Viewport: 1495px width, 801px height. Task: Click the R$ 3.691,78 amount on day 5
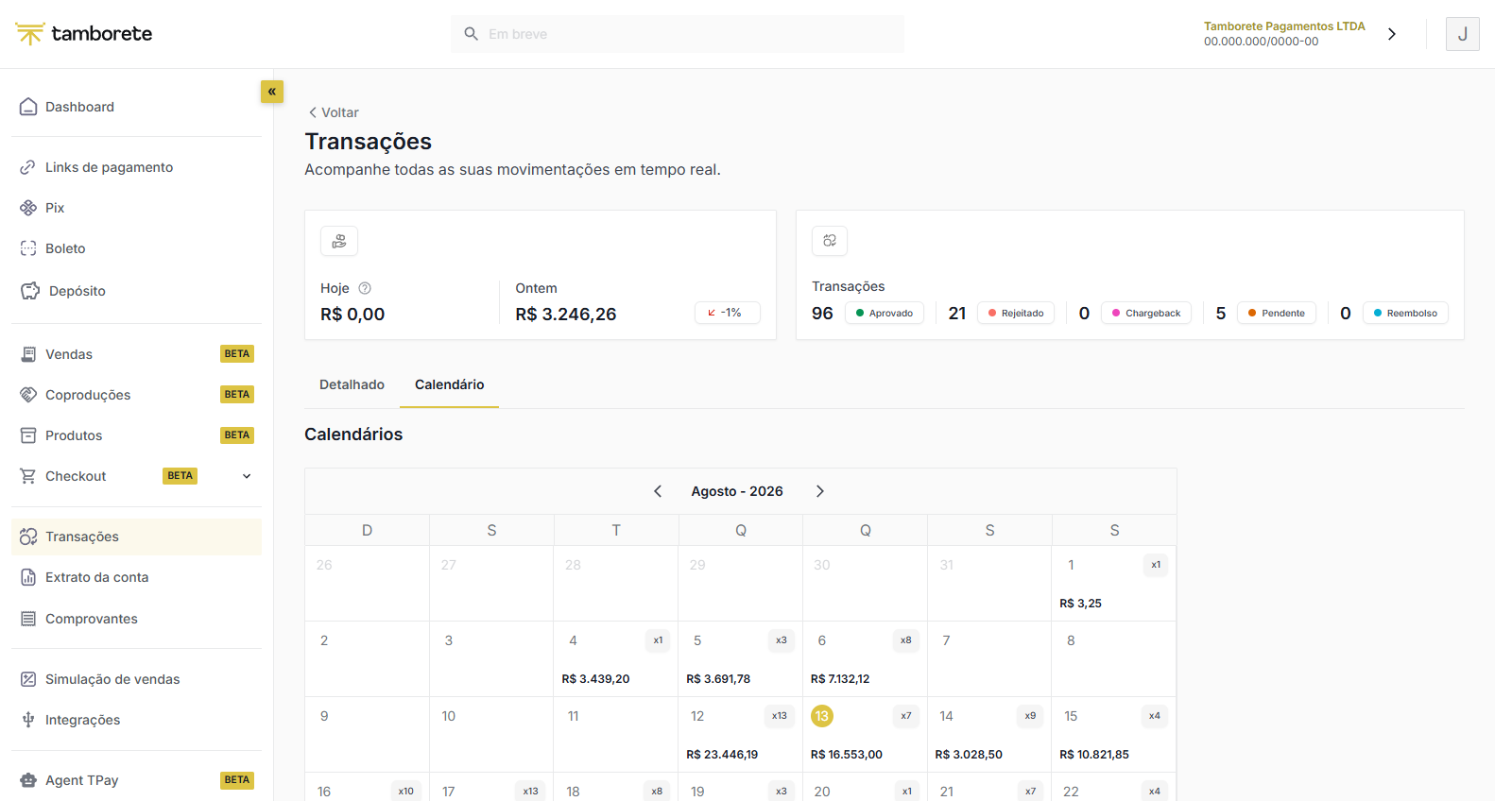[x=718, y=679]
